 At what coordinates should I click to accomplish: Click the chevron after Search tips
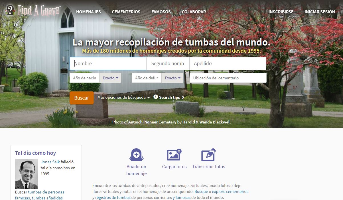coord(183,97)
